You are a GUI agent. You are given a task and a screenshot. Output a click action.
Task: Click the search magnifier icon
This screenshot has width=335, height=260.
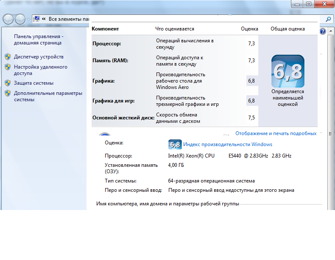(x=328, y=19)
